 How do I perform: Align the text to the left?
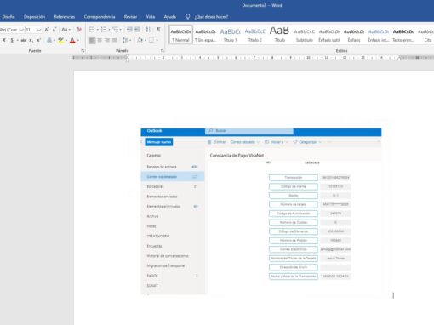tap(92, 40)
